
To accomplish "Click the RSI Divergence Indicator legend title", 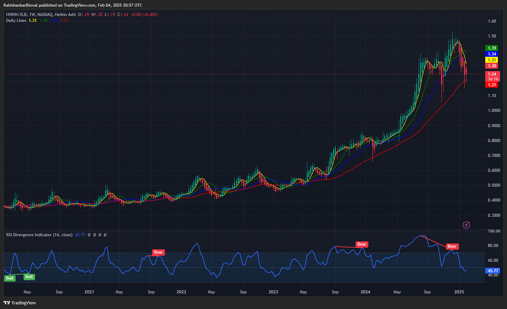I will click(39, 234).
